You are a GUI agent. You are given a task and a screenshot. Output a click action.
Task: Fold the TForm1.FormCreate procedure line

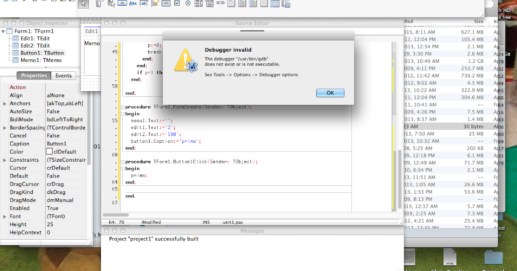pos(122,107)
